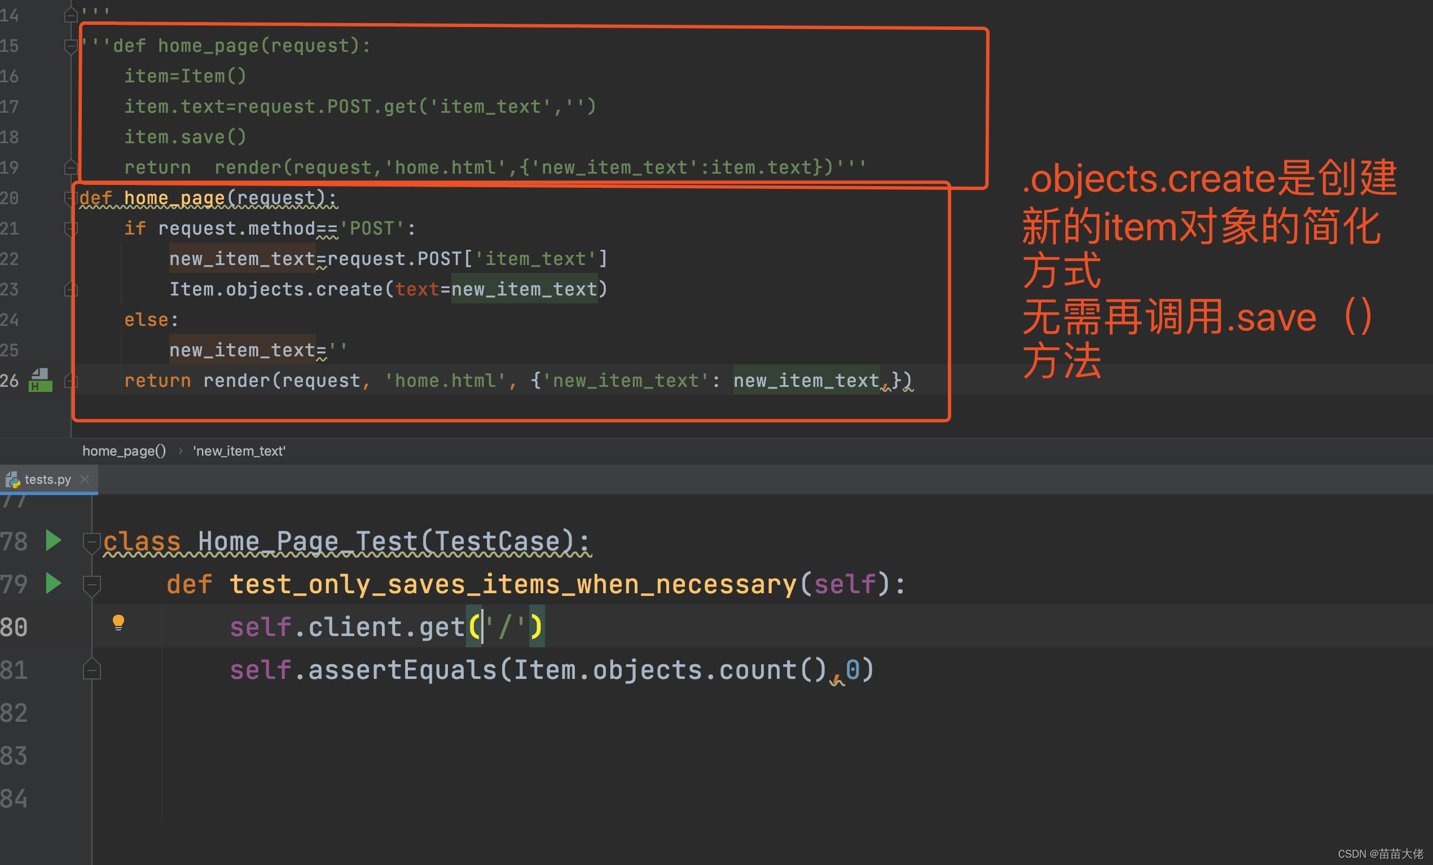Click fold end marker at line 19
Viewport: 1433px width, 865px height.
tap(71, 167)
